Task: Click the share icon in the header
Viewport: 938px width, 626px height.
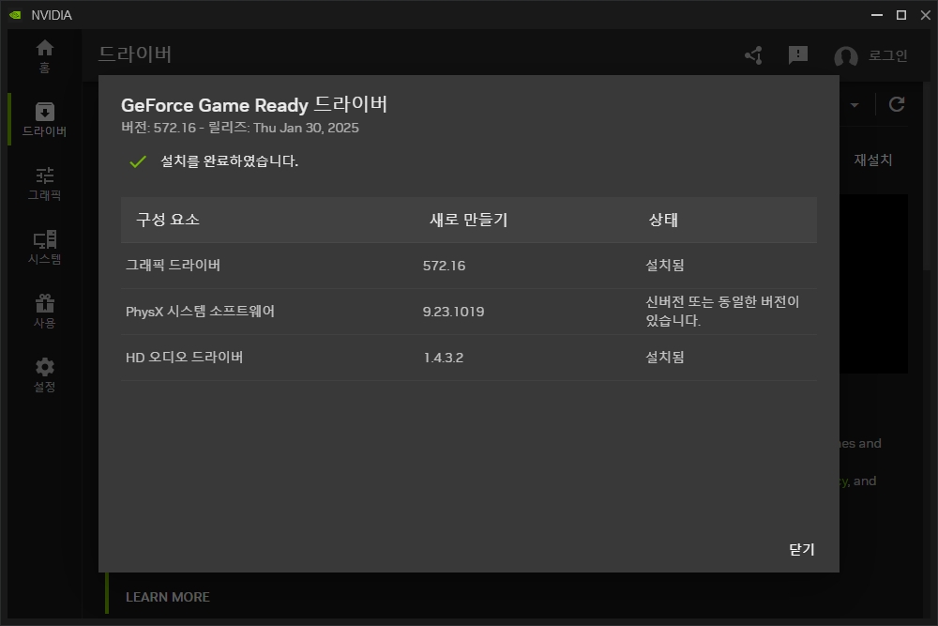Action: pyautogui.click(x=754, y=55)
